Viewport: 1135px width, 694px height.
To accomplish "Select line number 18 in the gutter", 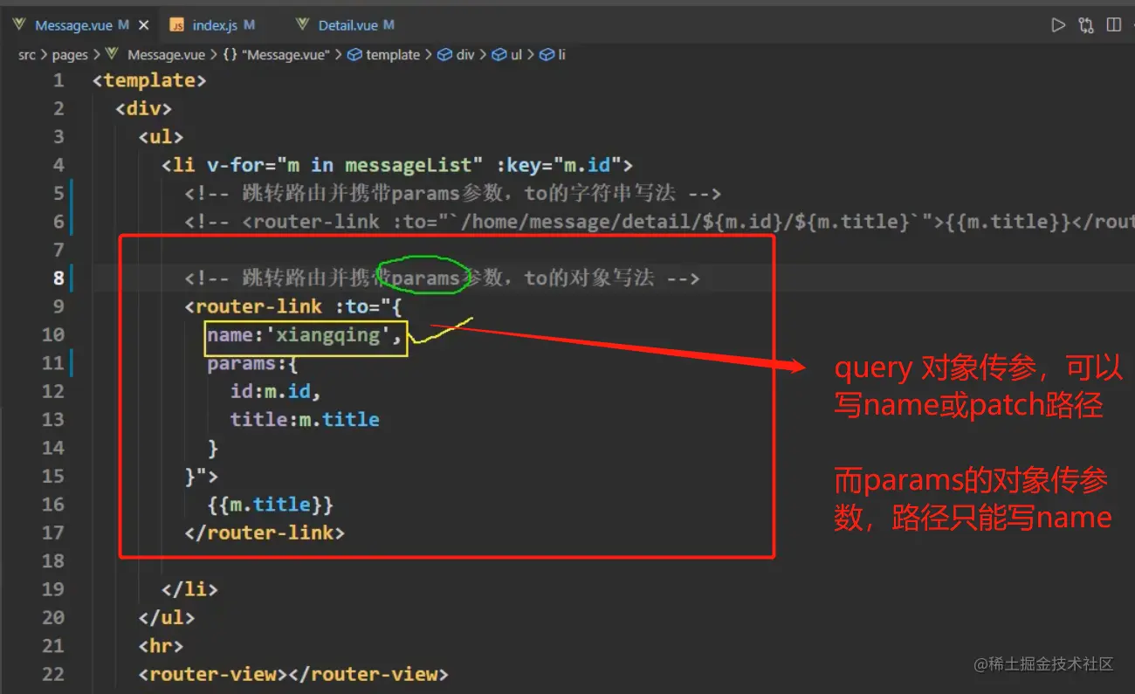I will point(52,560).
